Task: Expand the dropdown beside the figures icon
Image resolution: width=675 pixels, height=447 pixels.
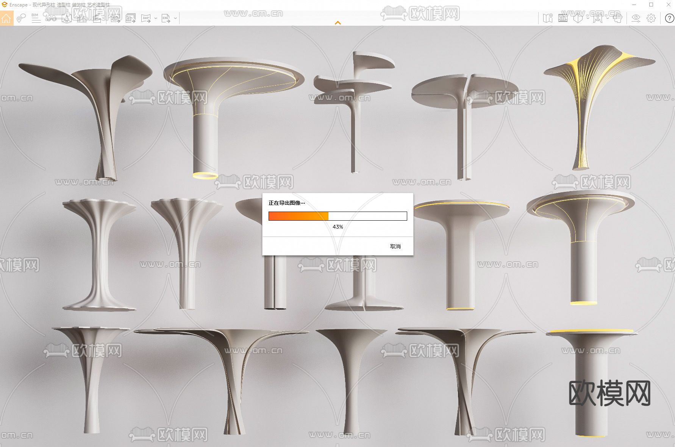Action: click(x=607, y=18)
